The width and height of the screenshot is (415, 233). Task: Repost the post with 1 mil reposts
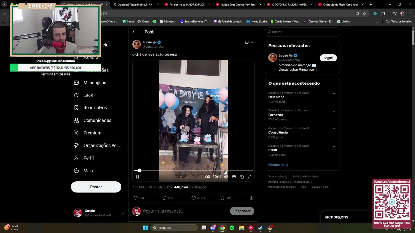click(x=168, y=198)
